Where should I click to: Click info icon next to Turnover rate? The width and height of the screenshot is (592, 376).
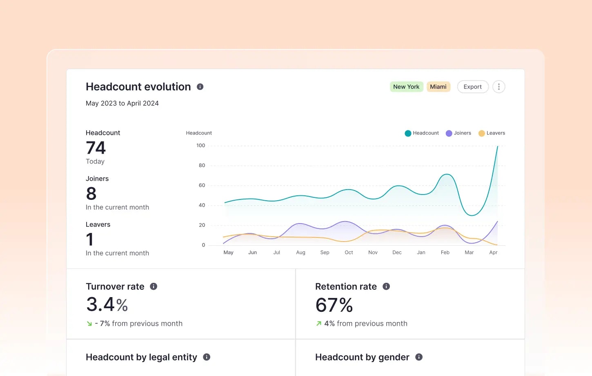154,286
